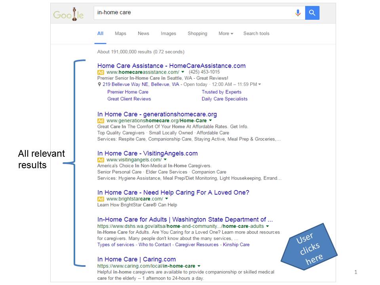Click 'Premier Senior In-Home Care in Seattle' description
The image size is (380, 285).
tap(163, 78)
